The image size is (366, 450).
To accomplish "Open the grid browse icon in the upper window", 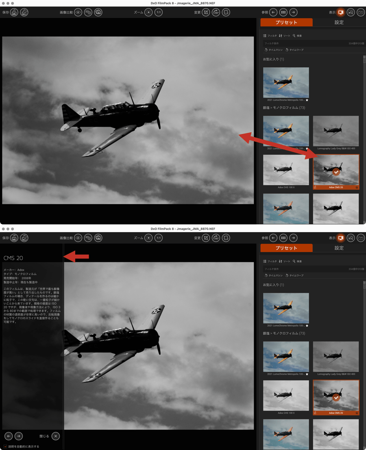I will (x=283, y=12).
